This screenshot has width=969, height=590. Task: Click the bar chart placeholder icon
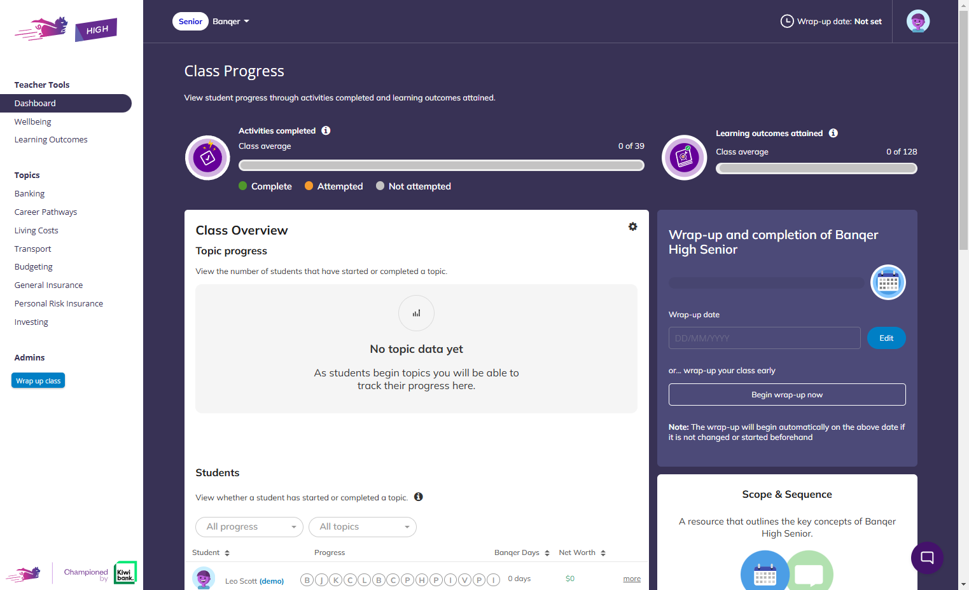click(x=416, y=313)
